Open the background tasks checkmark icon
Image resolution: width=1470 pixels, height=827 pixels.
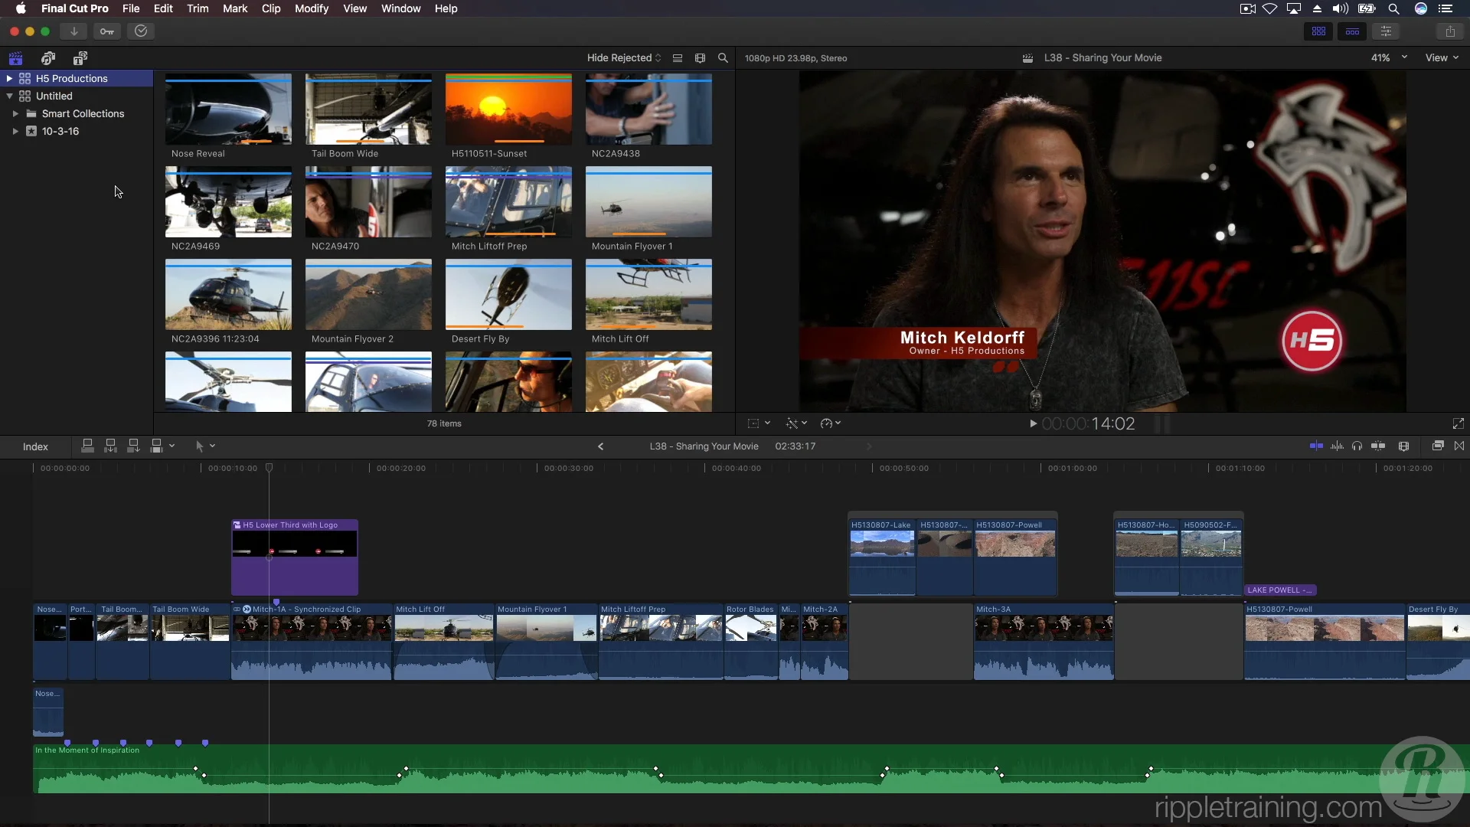pyautogui.click(x=141, y=31)
